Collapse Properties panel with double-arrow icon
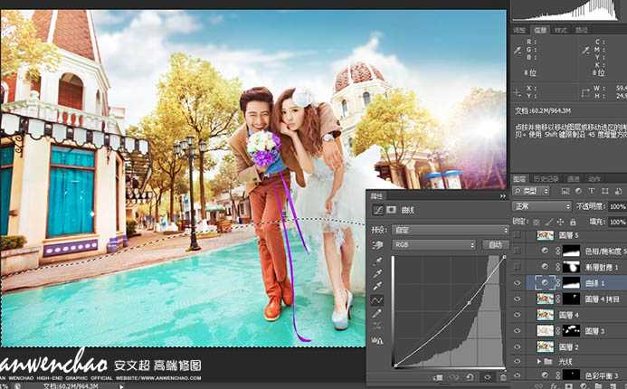This screenshot has height=389, width=627. tap(503, 196)
